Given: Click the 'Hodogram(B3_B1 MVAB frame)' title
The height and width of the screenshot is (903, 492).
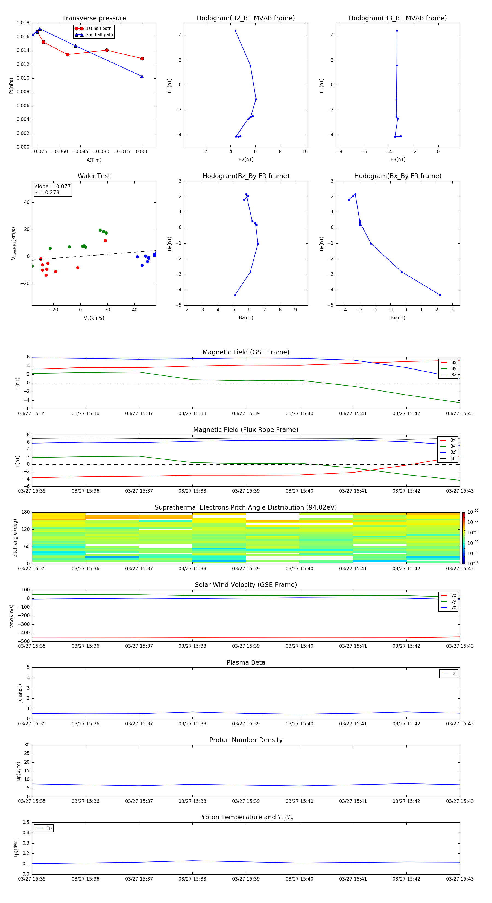Looking at the screenshot, I should (398, 18).
